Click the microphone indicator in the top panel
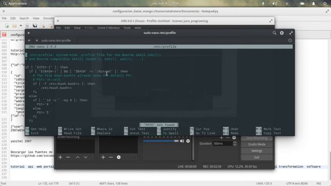331x186 pixels. 263,4
